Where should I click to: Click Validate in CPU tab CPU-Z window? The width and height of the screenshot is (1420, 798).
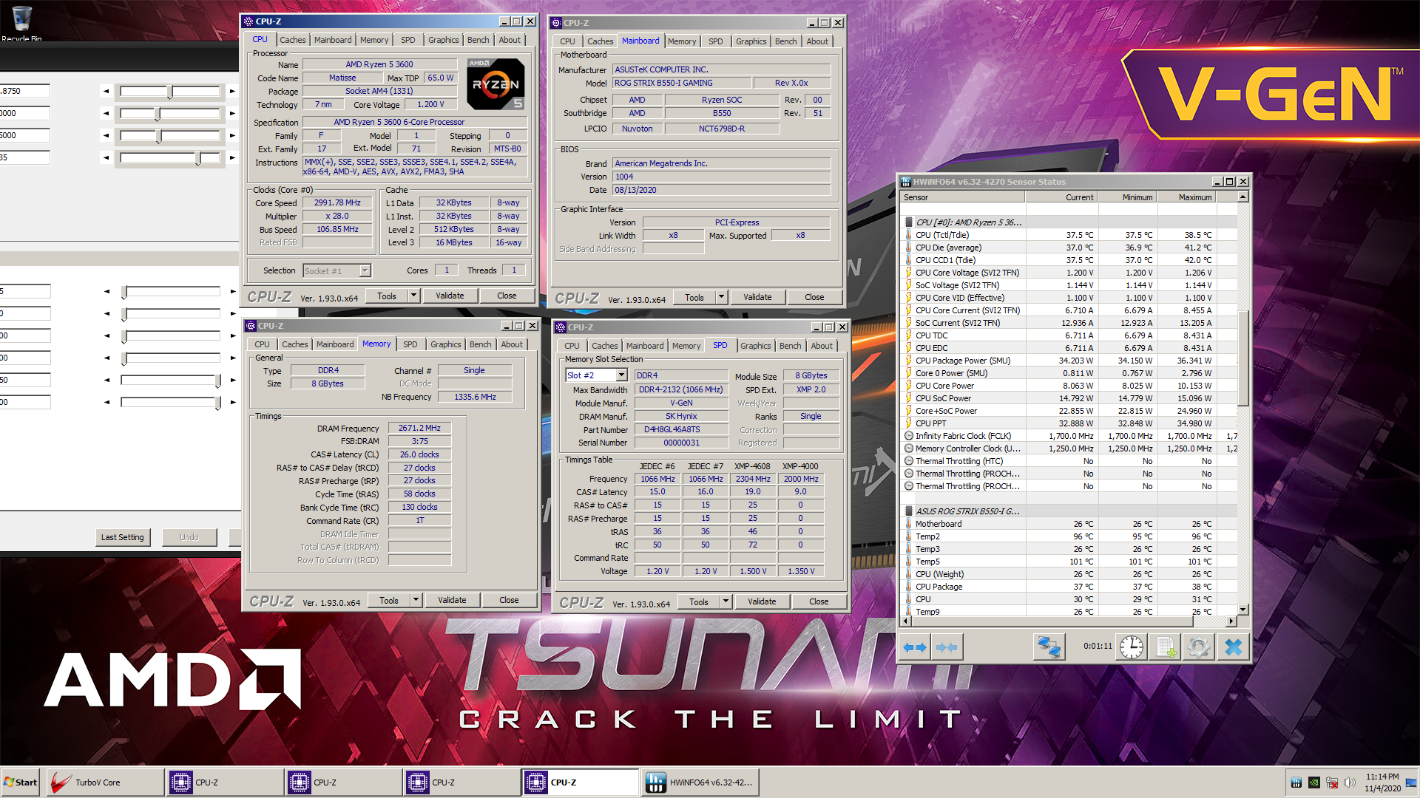pyautogui.click(x=450, y=296)
